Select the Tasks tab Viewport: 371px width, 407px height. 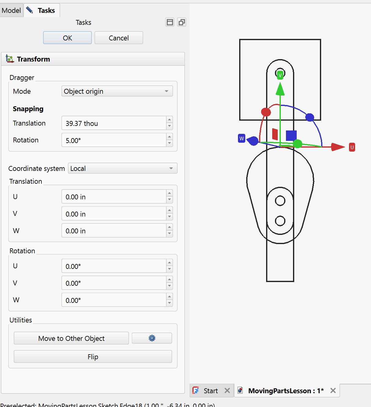42,10
